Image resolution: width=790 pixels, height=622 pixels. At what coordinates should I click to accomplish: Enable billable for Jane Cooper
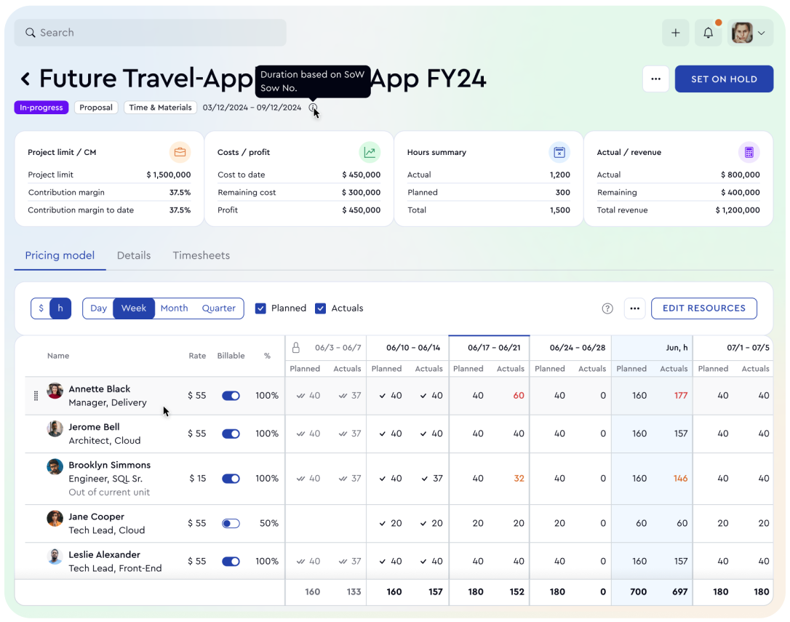pos(231,523)
